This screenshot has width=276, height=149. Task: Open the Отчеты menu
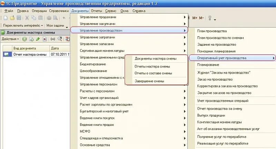tap(97, 11)
